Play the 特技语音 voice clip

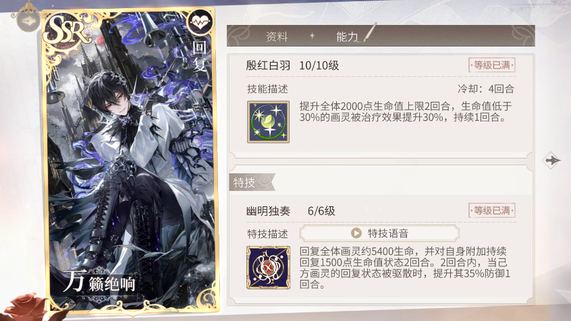click(379, 233)
